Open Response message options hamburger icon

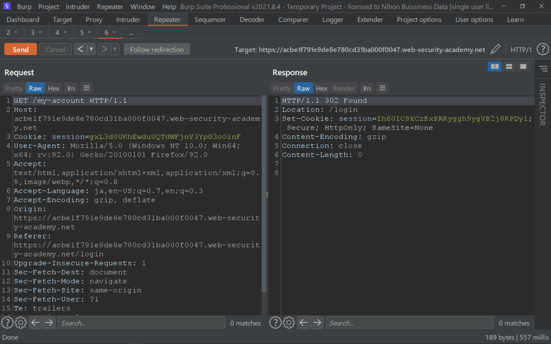click(382, 88)
